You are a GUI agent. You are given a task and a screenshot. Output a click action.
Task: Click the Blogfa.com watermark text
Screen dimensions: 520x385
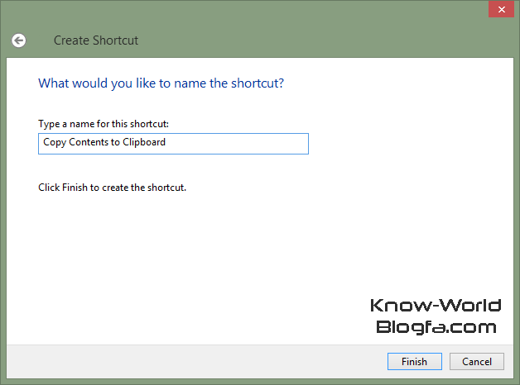pyautogui.click(x=436, y=326)
